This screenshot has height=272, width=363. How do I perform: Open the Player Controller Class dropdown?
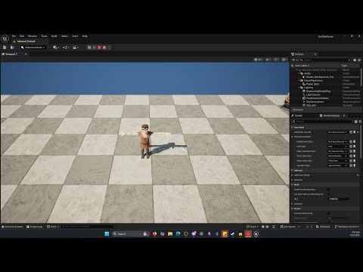(338, 151)
